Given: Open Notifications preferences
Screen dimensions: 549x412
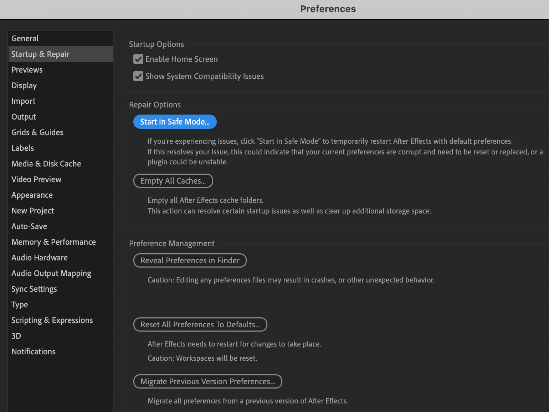Looking at the screenshot, I should [34, 352].
